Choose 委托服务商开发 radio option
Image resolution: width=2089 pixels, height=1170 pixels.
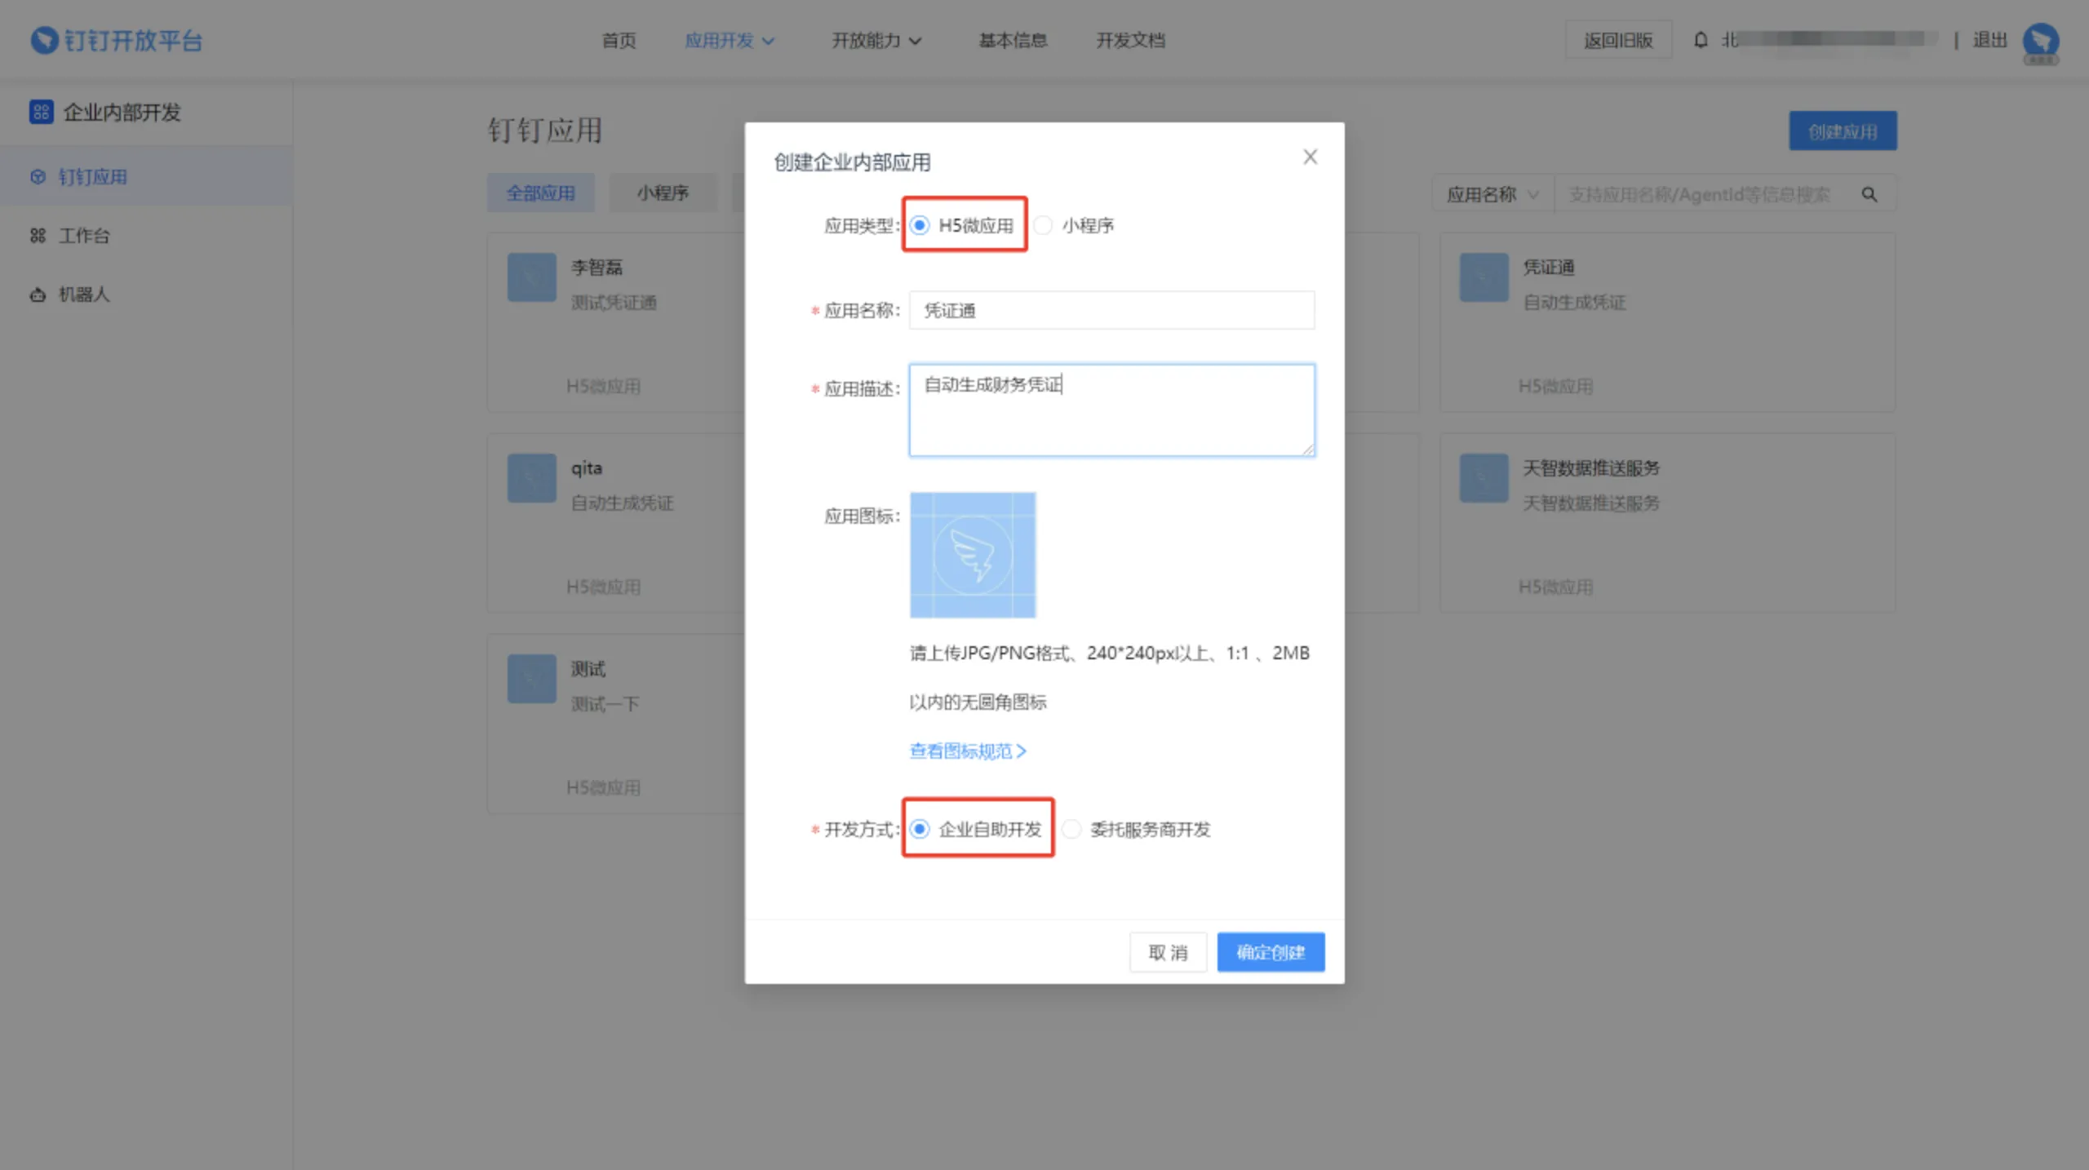coord(1072,829)
